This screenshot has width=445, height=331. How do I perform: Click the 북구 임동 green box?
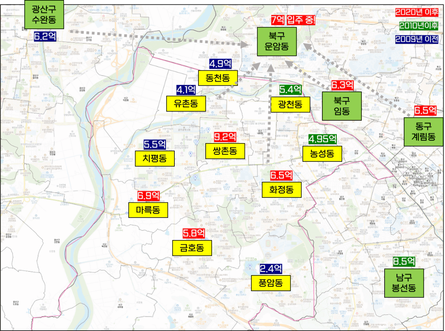click(342, 106)
